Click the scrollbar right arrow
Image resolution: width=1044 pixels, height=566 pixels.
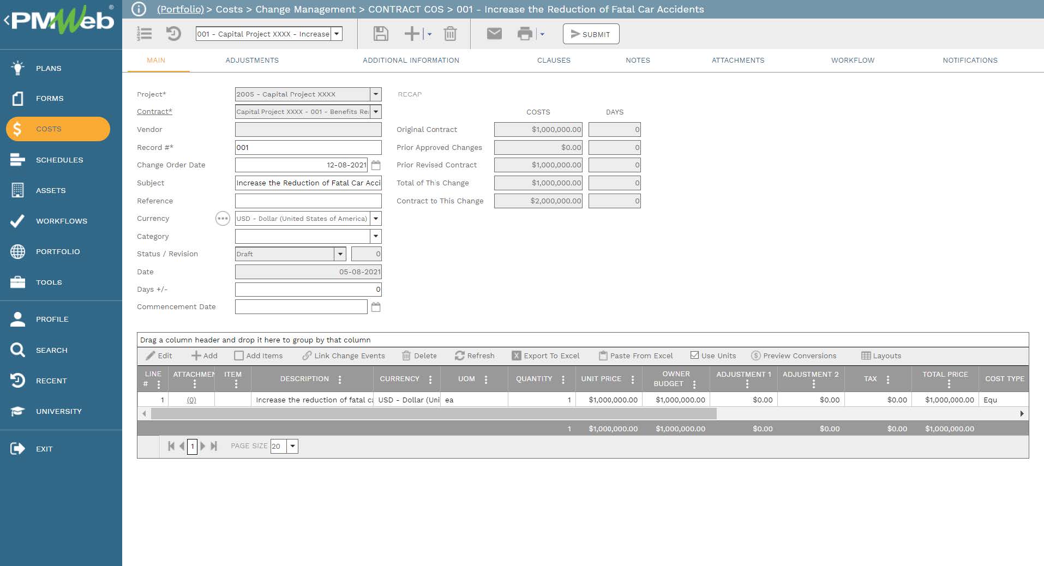1022,414
